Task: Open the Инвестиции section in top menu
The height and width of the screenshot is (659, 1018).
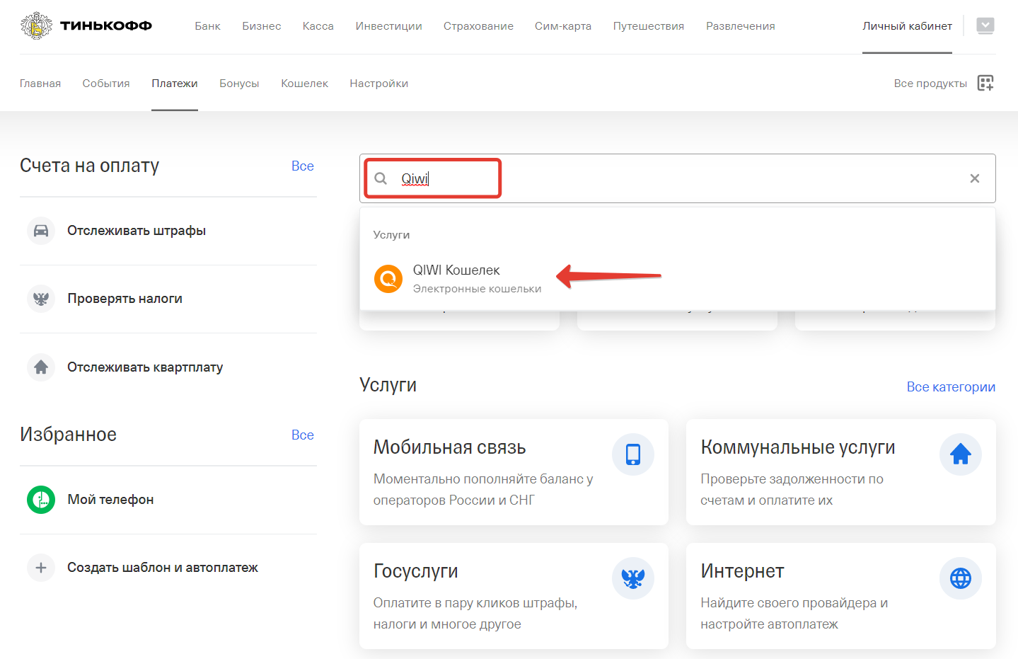Action: (389, 26)
